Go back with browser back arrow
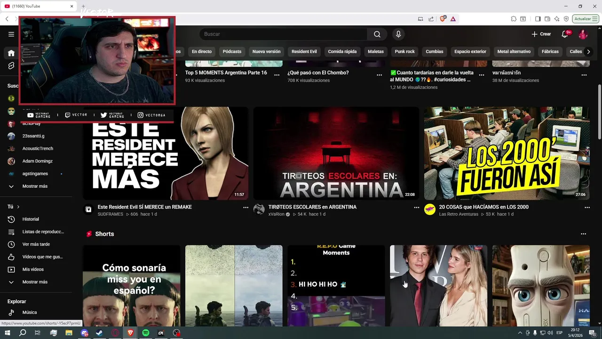 coord(7,19)
